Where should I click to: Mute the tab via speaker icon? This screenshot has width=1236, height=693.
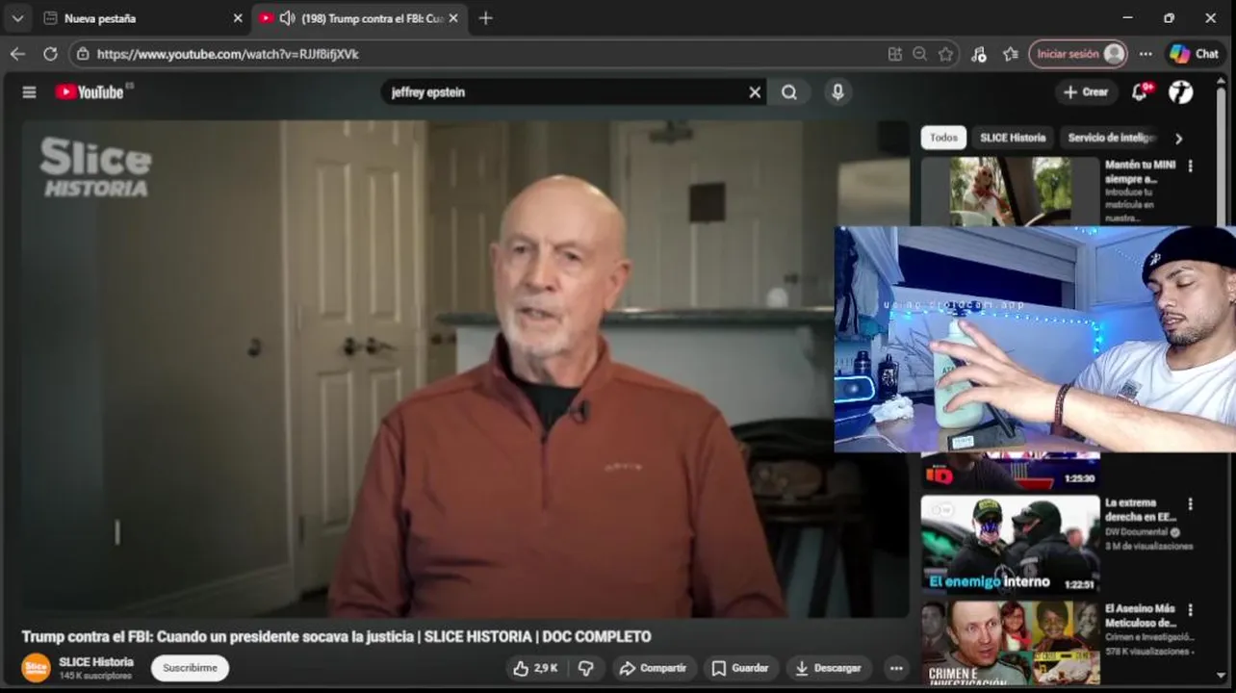[286, 18]
